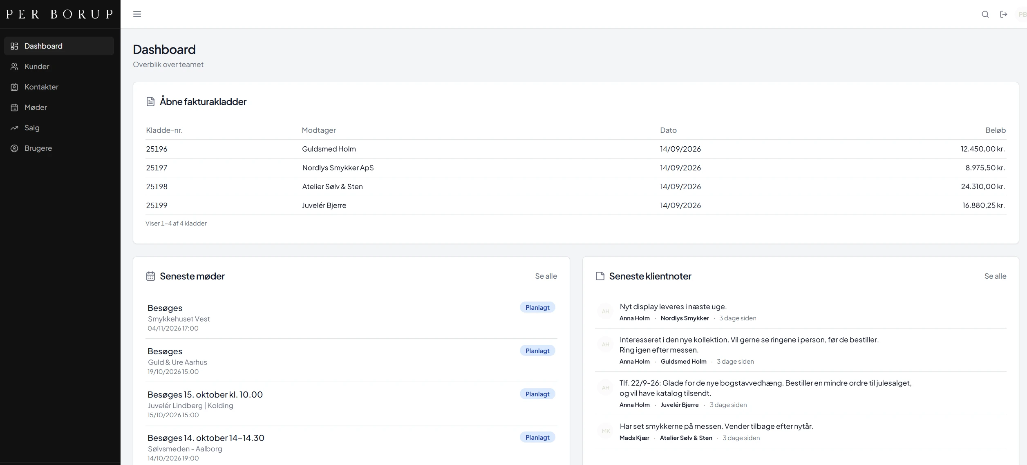This screenshot has height=465, width=1027.
Task: Click the logout arrow icon
Action: pos(1004,14)
